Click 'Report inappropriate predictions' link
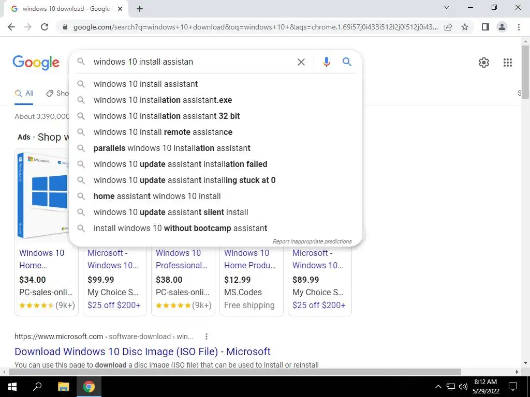Screen dimensions: 530x397 312,242
